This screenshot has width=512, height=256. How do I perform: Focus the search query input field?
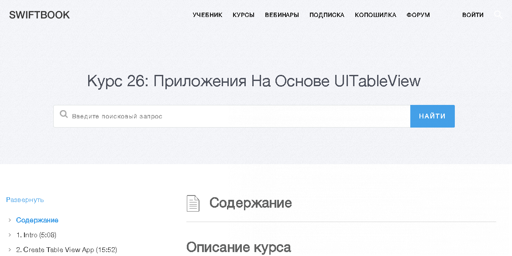[x=236, y=116]
